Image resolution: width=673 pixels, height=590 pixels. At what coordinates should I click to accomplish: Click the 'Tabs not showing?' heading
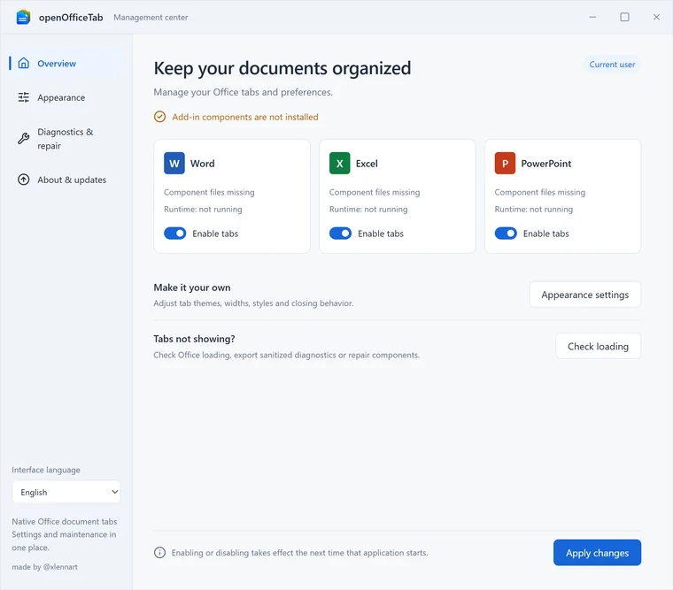pos(194,339)
